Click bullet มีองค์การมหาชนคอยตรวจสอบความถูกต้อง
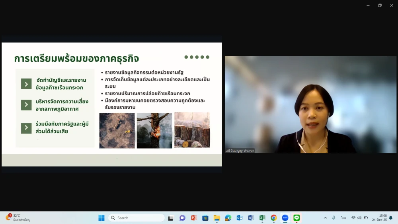Image resolution: width=398 pixels, height=224 pixels. tap(155, 104)
